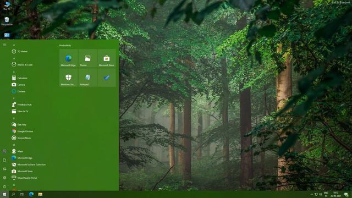Open Cortana in the app list
Image resolution: width=352 pixels, height=198 pixels.
(x=32, y=91)
